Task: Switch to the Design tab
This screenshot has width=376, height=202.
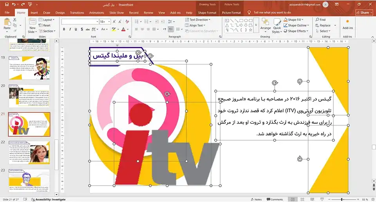Action: point(60,13)
